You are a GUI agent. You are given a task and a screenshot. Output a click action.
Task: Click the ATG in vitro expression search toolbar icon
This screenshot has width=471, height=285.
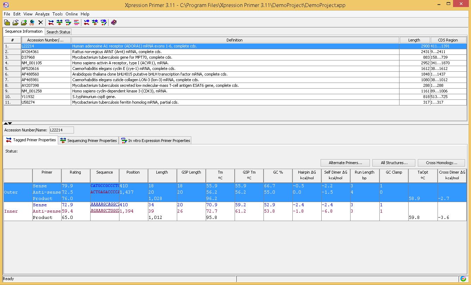(68, 22)
